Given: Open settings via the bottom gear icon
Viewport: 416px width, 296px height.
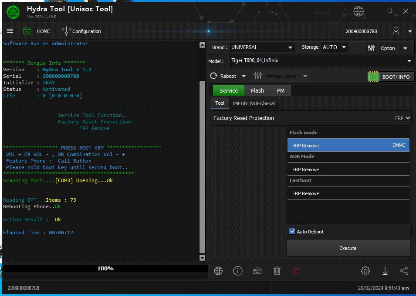Looking at the screenshot, I should tap(365, 271).
